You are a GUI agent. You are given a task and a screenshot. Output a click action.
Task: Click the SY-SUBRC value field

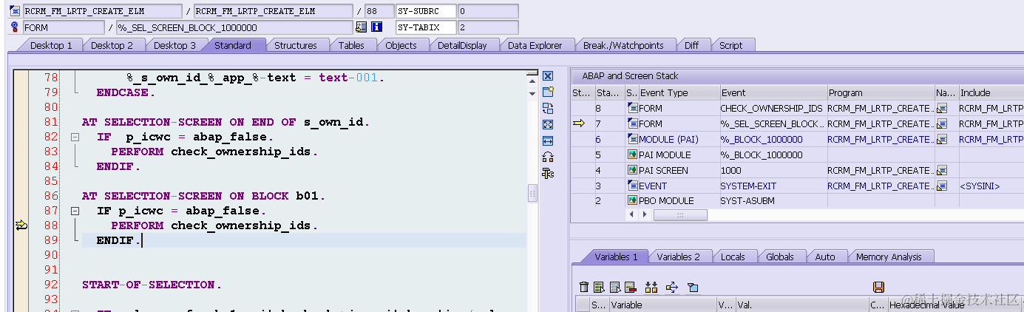487,11
